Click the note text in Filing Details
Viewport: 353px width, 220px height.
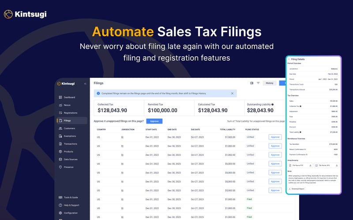(313, 179)
